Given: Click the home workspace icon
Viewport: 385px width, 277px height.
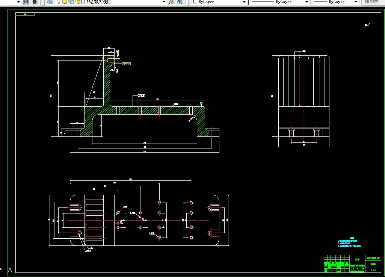Looking at the screenshot, I should [35, 2].
